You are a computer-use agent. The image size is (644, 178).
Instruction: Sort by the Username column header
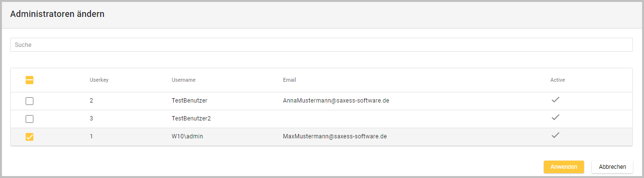183,80
